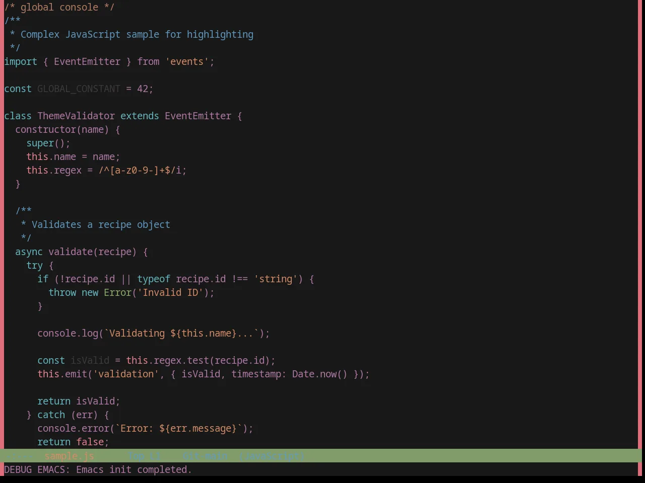Image resolution: width=645 pixels, height=483 pixels.
Task: Click the 'validation' string
Action: point(126,374)
